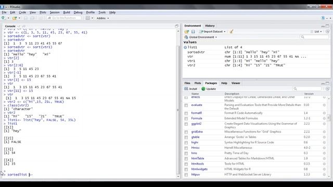This screenshot has height=187, width=333.
Task: Check the Formula package checkbox
Action: click(x=186, y=118)
